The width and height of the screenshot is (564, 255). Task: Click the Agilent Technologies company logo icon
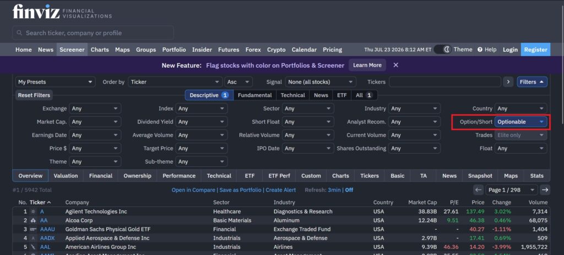click(x=33, y=211)
